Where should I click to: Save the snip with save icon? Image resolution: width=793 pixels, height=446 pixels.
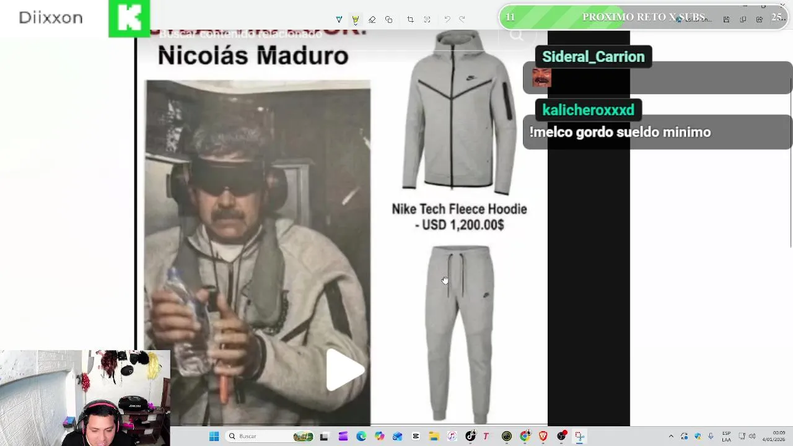pos(726,20)
